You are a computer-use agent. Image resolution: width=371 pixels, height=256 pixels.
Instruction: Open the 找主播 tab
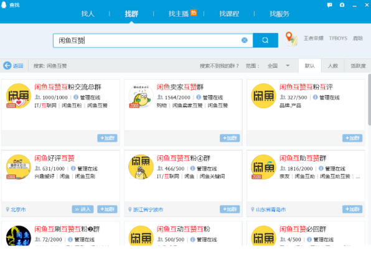point(179,14)
